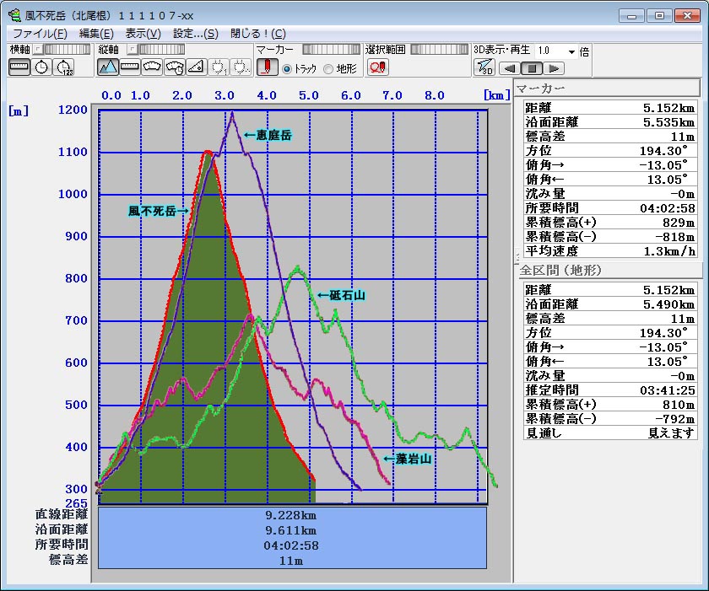Click the red marker pin icon
This screenshot has height=591, width=709.
pyautogui.click(x=267, y=67)
